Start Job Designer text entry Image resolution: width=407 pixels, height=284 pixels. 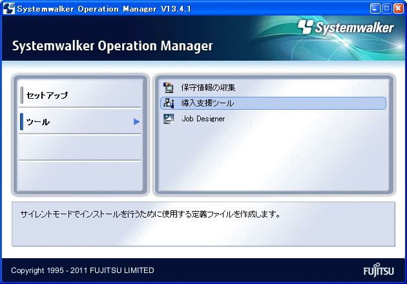(203, 119)
